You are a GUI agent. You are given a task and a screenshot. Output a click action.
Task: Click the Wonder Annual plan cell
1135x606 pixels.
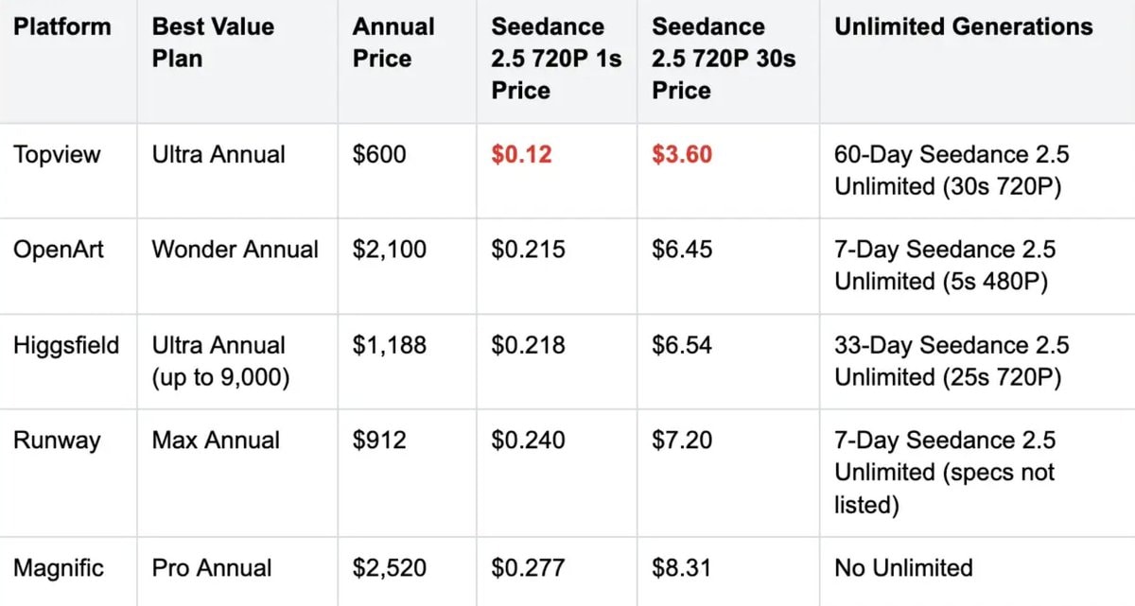coord(236,250)
